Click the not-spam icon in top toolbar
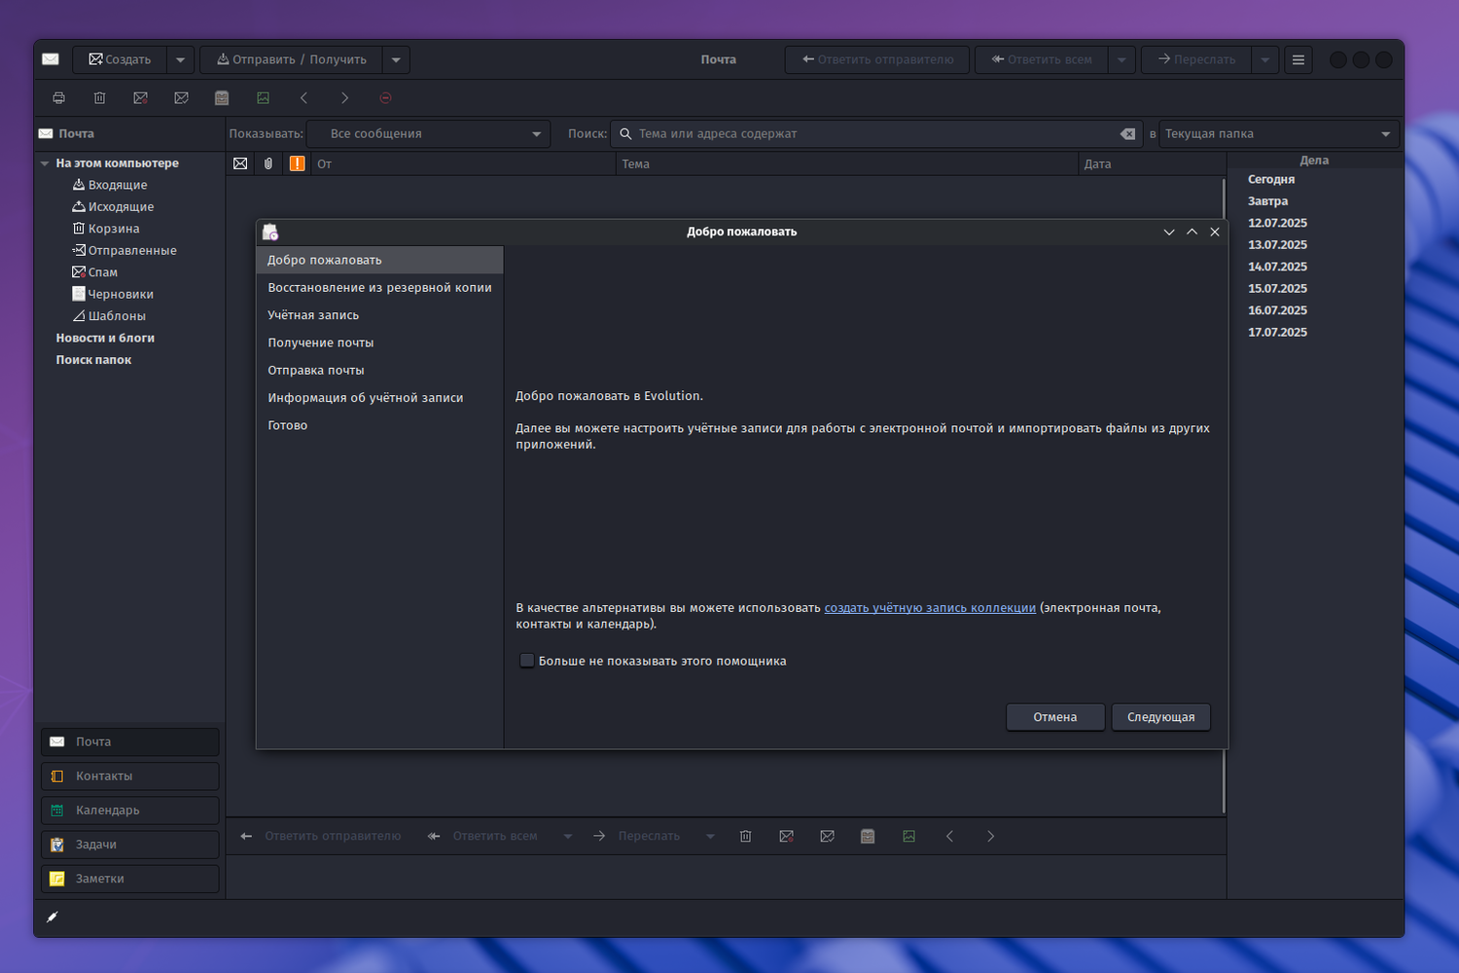The width and height of the screenshot is (1459, 973). coord(181,98)
